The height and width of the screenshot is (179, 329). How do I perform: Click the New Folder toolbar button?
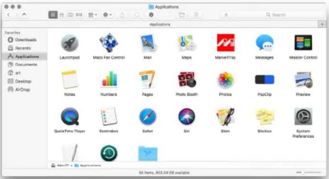[x=182, y=15]
